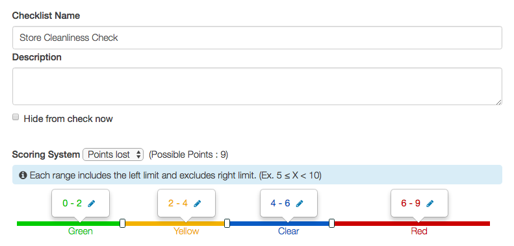Click inside the Checklist Name field
This screenshot has height=246, width=514.
pos(257,38)
